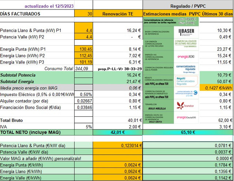This screenshot has height=181, width=234.
Task: Click the Energía Llano P2 cost 7,02 €
Action: pos(135,55)
